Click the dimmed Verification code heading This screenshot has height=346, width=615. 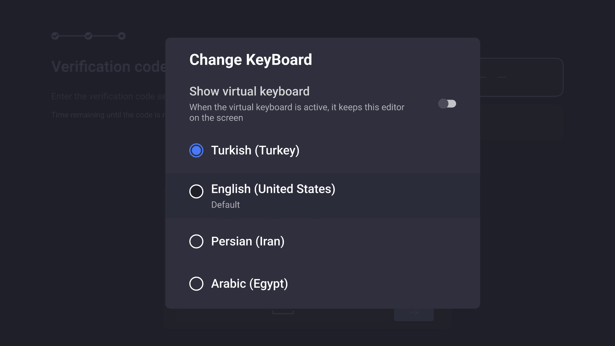(x=109, y=67)
